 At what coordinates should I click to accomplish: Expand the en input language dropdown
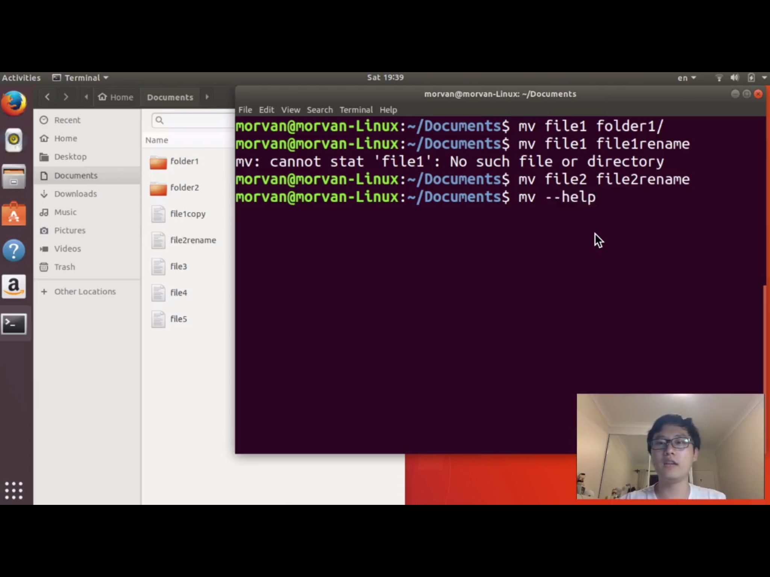click(x=687, y=78)
